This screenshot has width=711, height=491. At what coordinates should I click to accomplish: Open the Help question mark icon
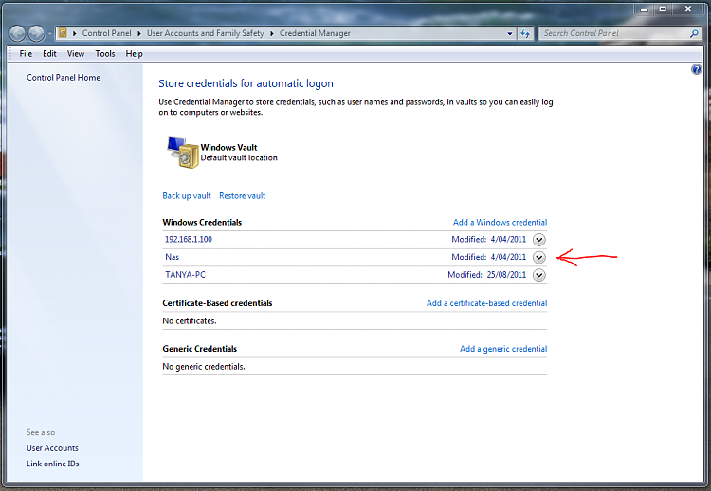pos(697,69)
